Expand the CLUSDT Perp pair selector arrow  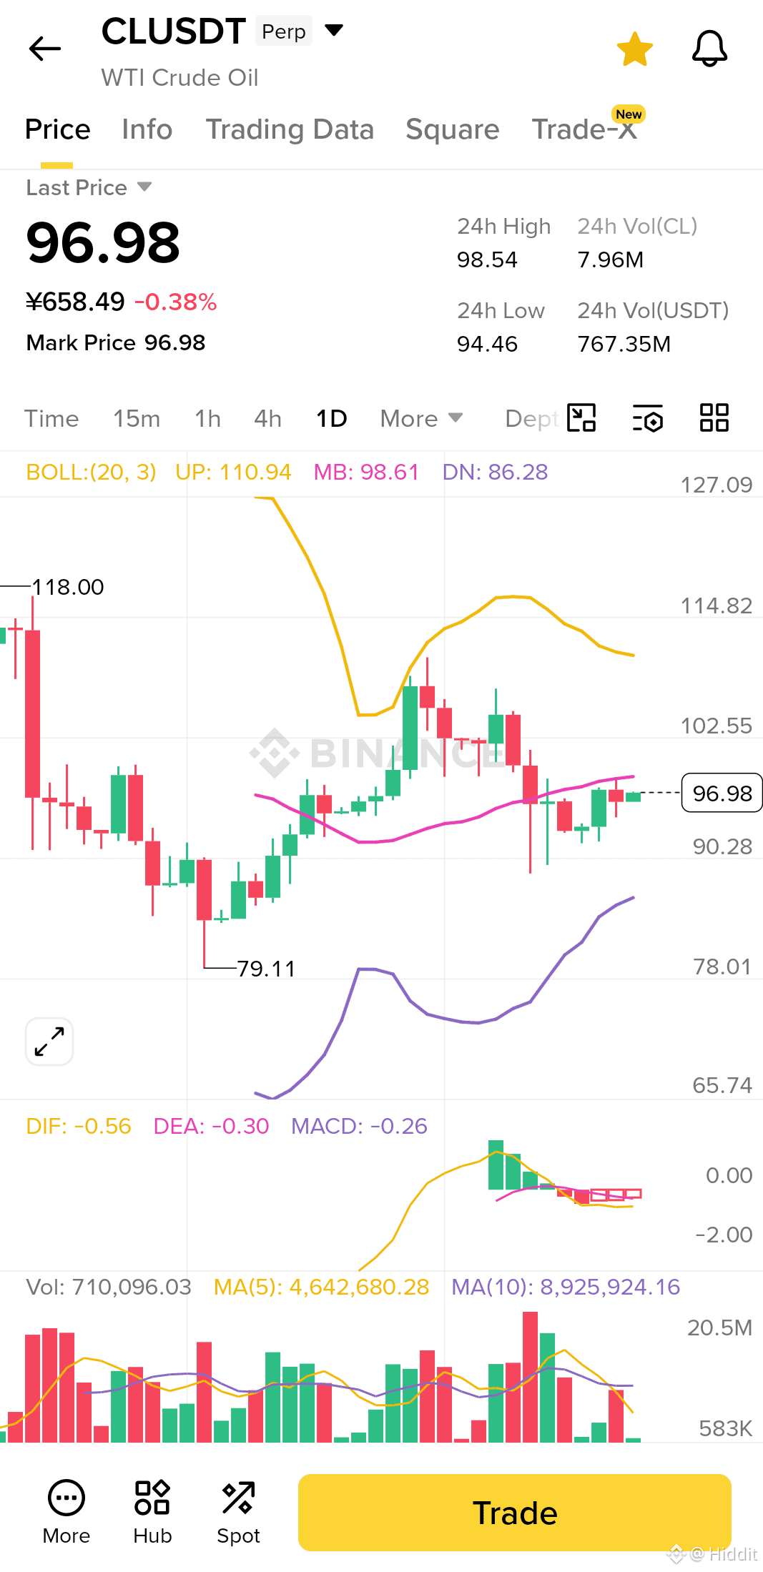coord(334,30)
